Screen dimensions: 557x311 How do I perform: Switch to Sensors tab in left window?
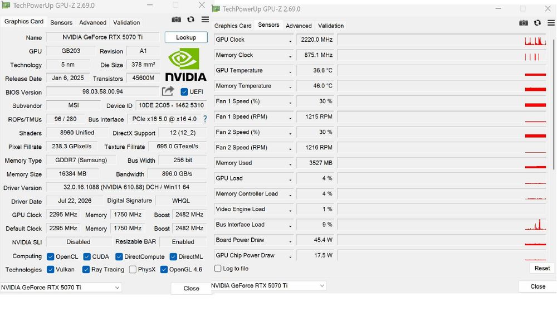(61, 22)
